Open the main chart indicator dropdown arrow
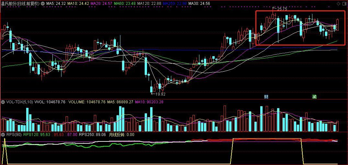 click(43, 4)
